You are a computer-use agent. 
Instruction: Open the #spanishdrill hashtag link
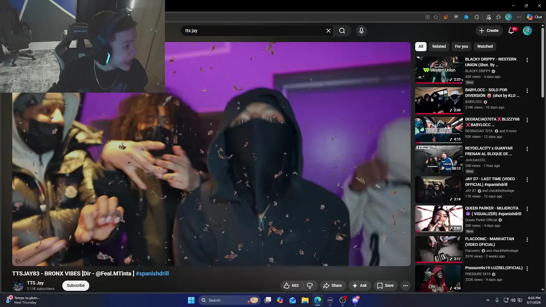(x=152, y=273)
